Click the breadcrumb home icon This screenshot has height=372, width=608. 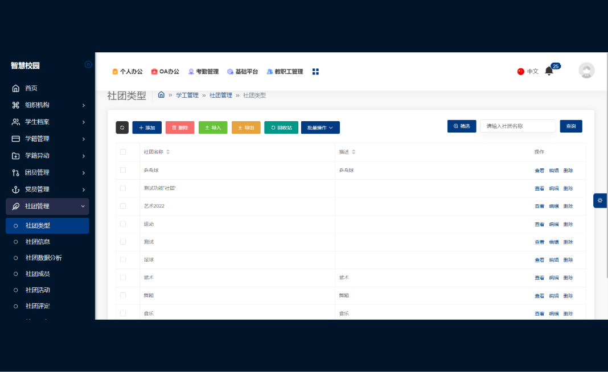tap(161, 94)
